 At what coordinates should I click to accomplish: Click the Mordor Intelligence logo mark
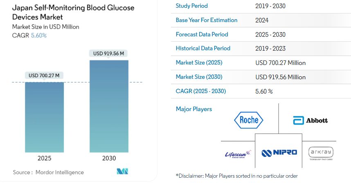(123, 172)
